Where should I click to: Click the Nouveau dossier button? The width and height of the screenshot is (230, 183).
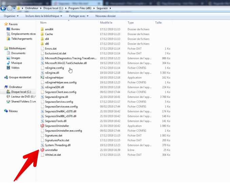tap(106, 16)
